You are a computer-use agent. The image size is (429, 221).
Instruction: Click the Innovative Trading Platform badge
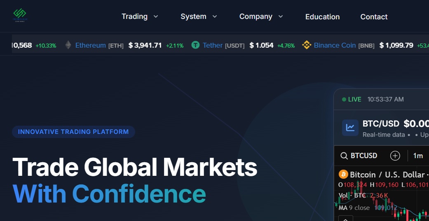[73, 132]
